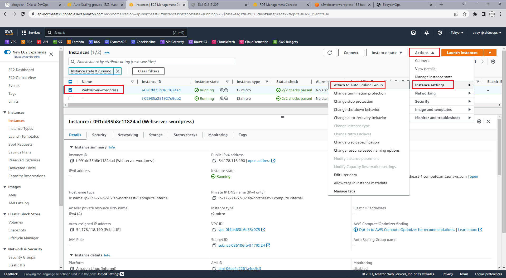Click the Clear filters button
Screen dimensions: 506x278
(148, 71)
